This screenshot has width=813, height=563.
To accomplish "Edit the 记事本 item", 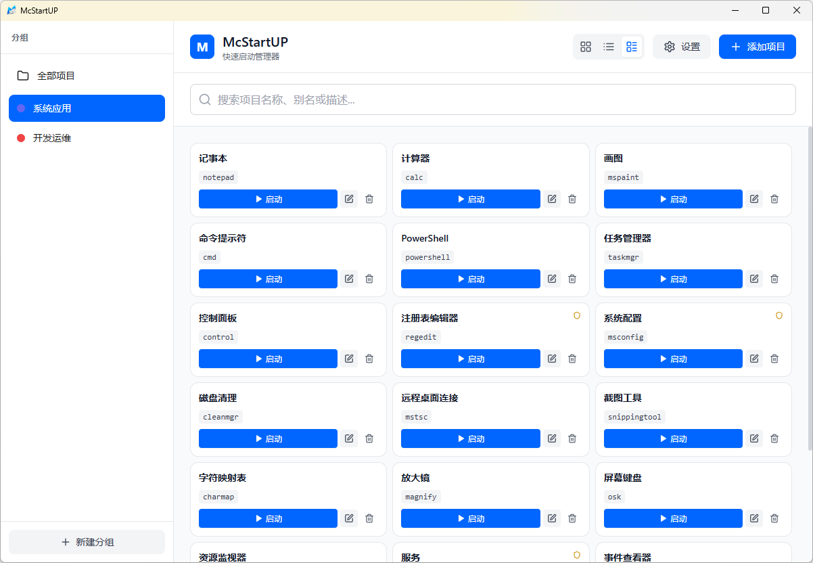I will click(x=349, y=199).
